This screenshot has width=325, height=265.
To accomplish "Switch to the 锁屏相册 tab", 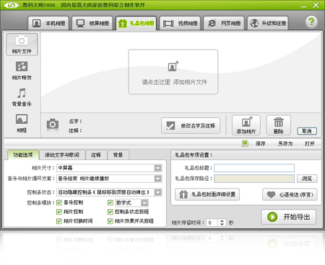I will (x=92, y=23).
